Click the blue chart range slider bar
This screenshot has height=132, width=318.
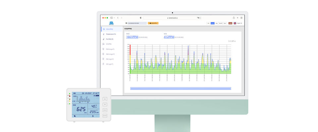click(181, 88)
